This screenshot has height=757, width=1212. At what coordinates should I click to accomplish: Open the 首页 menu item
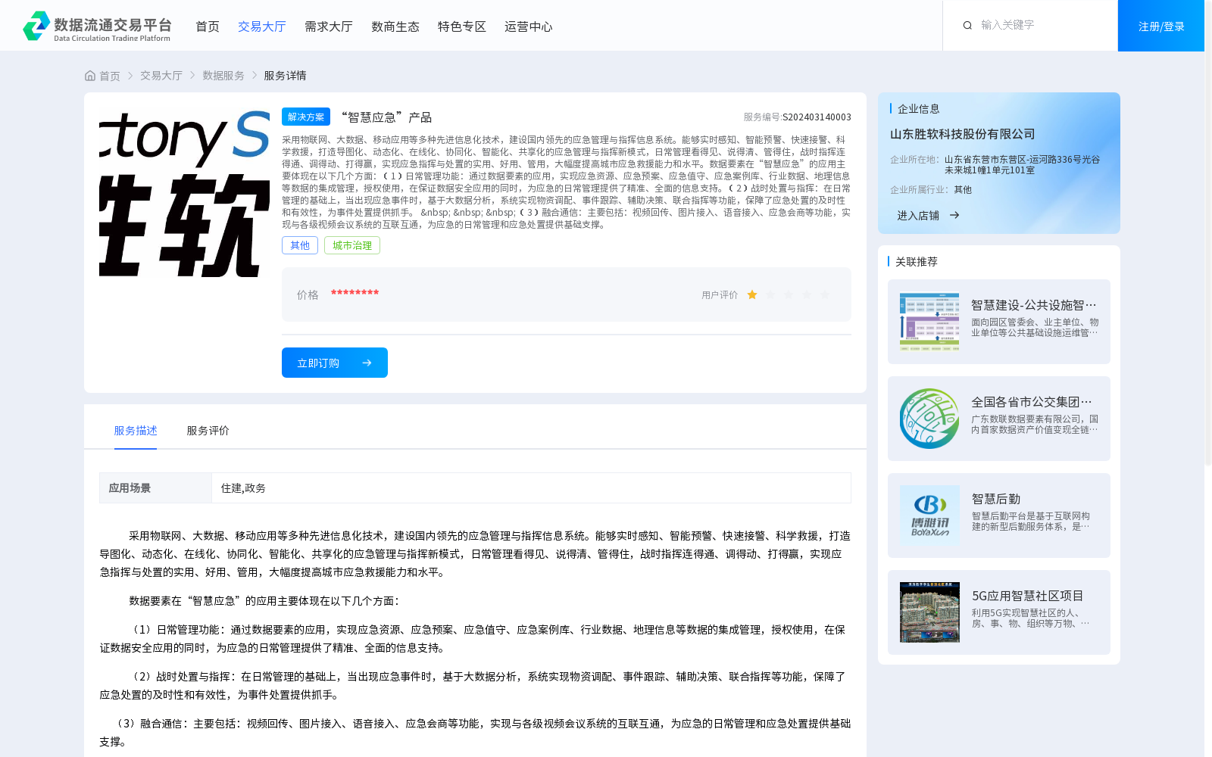click(208, 26)
